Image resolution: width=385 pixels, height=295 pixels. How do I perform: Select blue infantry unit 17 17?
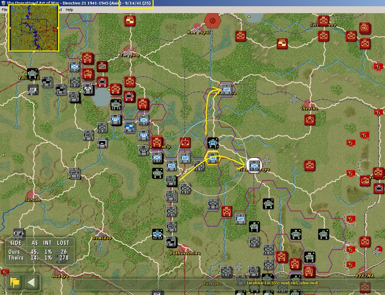pos(157,234)
